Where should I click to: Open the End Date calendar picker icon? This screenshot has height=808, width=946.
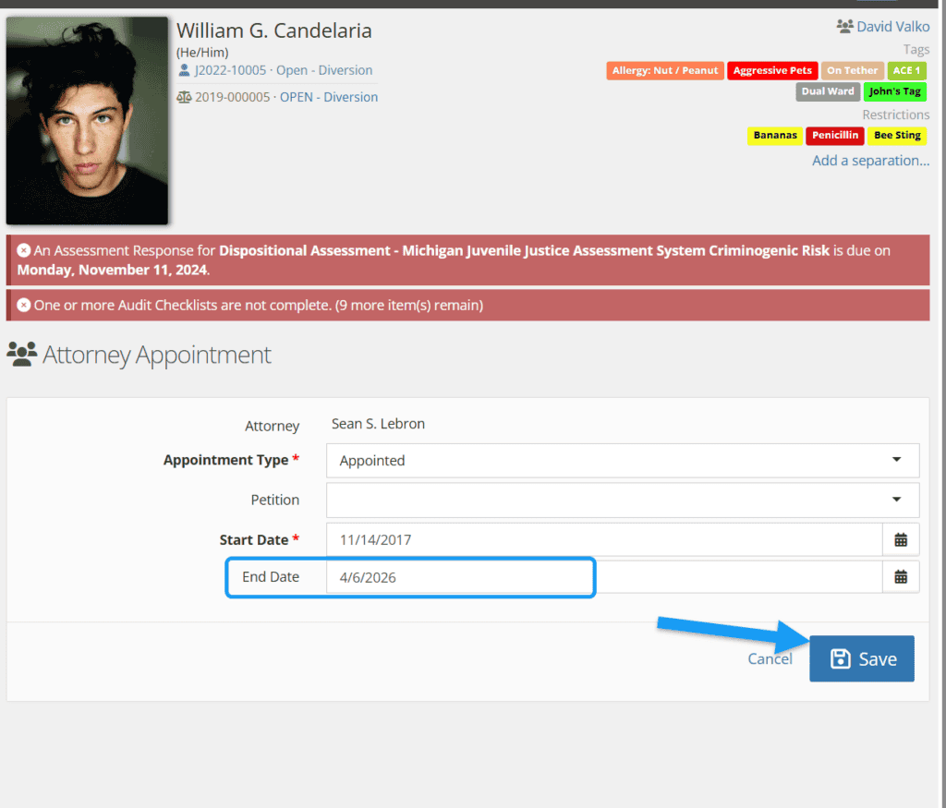coord(901,577)
